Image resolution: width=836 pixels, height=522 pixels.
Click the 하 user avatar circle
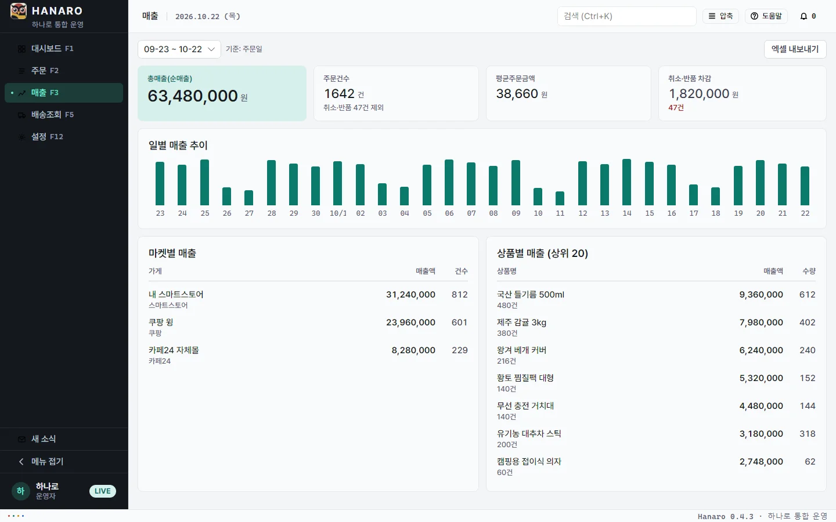click(x=20, y=491)
